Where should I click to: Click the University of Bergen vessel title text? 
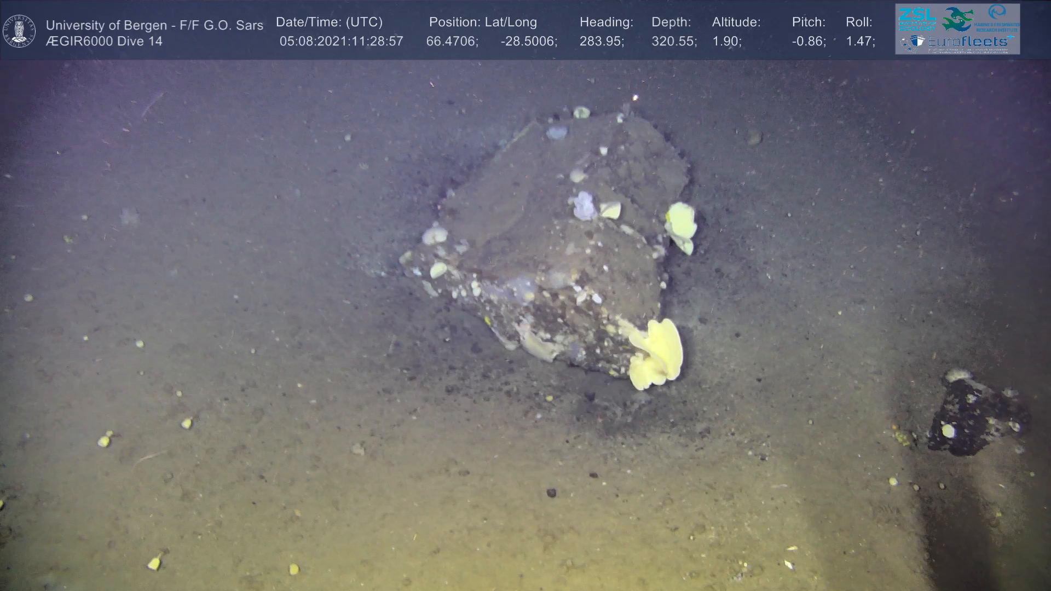tap(154, 25)
